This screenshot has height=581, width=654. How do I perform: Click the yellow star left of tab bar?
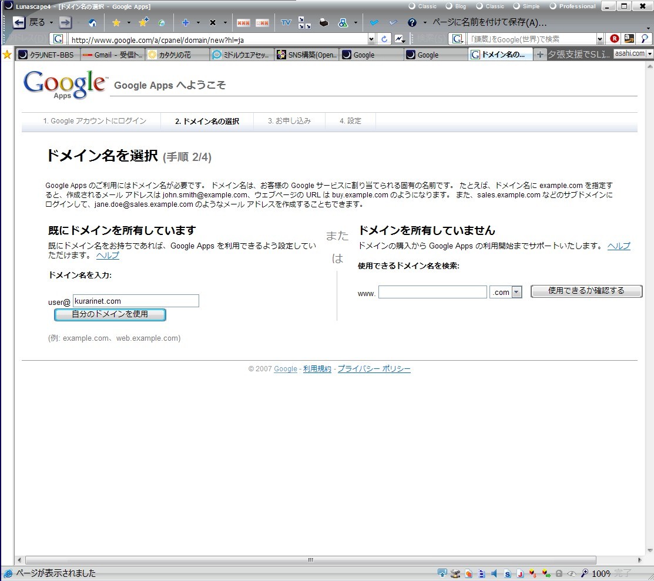[x=6, y=55]
